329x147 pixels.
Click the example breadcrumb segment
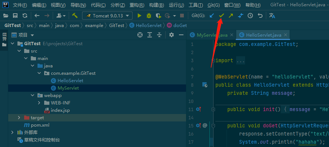pyautogui.click(x=94, y=26)
